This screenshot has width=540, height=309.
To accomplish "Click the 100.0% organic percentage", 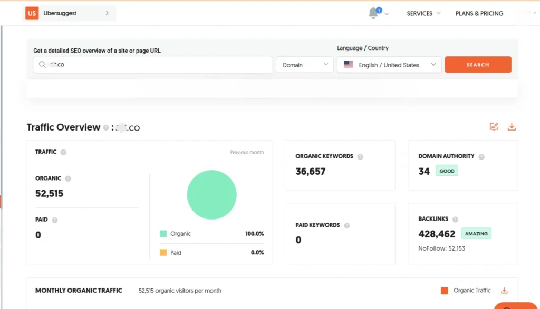I will tap(255, 234).
